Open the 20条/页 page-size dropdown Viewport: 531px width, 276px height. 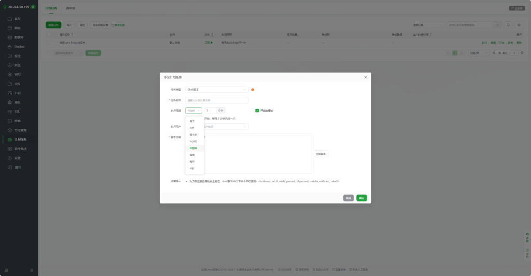tap(479, 53)
